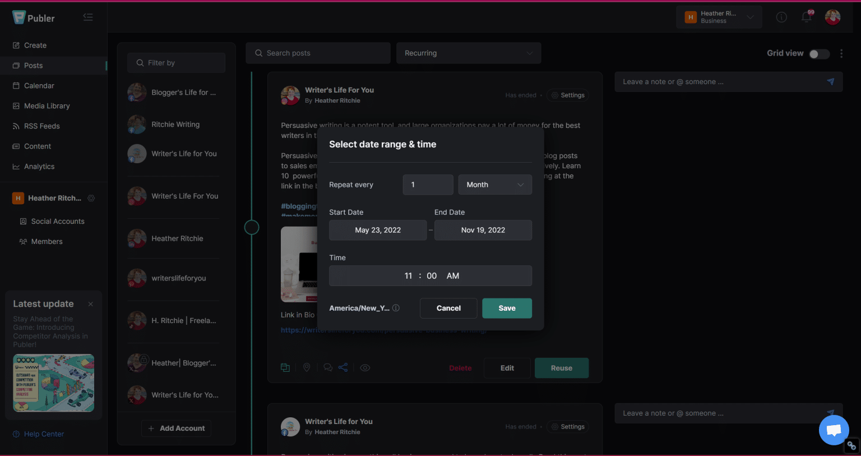The image size is (861, 456).
Task: Go to Analytics in the sidebar
Action: pos(39,167)
